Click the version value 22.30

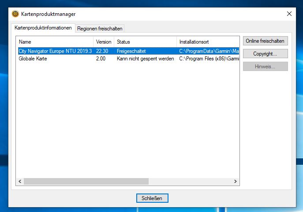point(102,51)
